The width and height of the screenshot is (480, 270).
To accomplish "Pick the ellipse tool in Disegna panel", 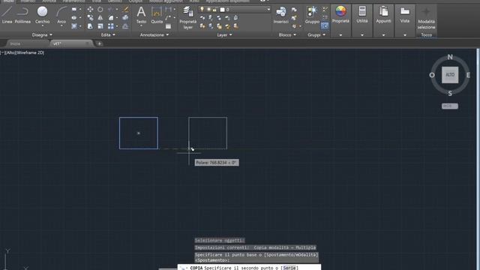I will [x=74, y=18].
